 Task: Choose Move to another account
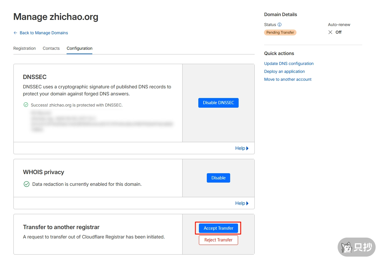click(288, 79)
